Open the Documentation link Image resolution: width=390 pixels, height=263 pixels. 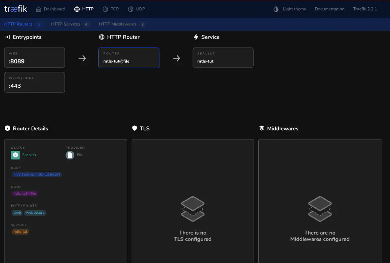click(x=329, y=9)
